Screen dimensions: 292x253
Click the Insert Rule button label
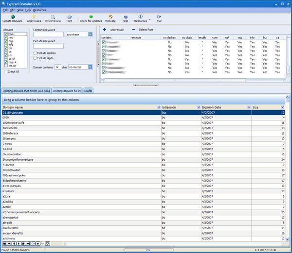coord(117,30)
